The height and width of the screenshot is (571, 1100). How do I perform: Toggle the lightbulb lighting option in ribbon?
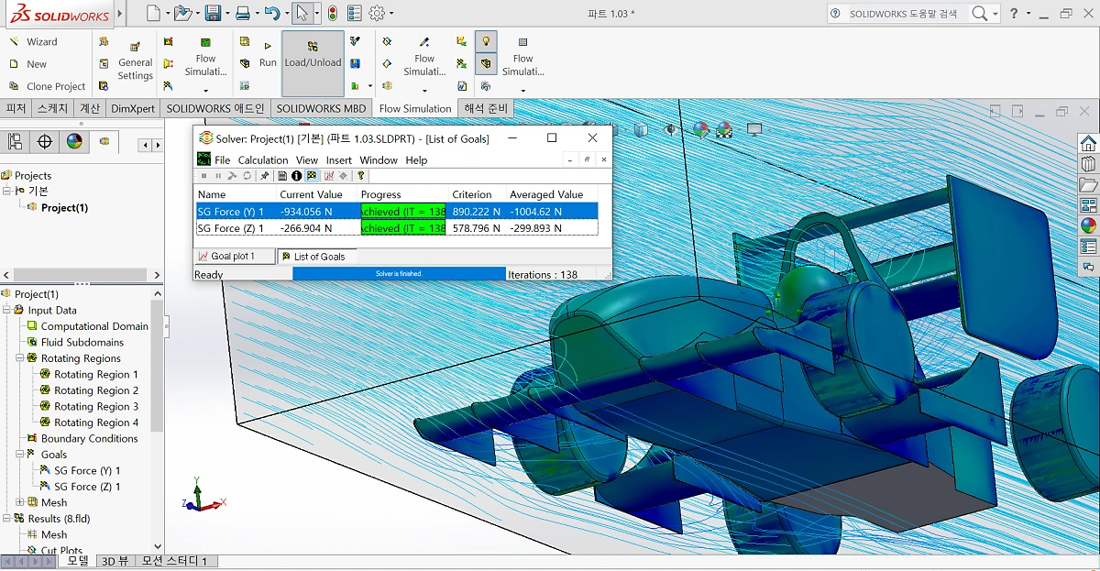486,41
